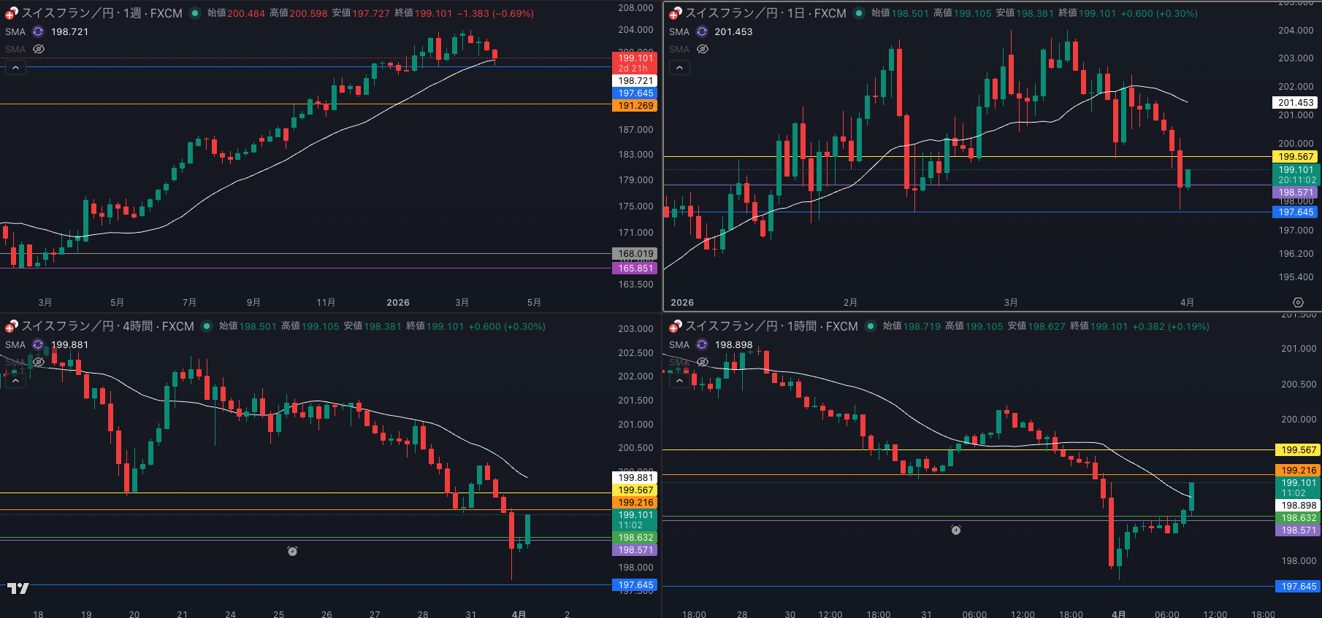
Task: Click the blue 197.645 price label on daily chart
Action: click(1296, 212)
